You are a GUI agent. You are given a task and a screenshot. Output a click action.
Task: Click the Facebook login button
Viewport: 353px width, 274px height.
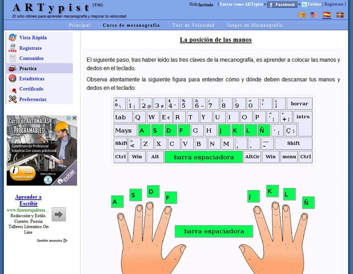pyautogui.click(x=282, y=4)
